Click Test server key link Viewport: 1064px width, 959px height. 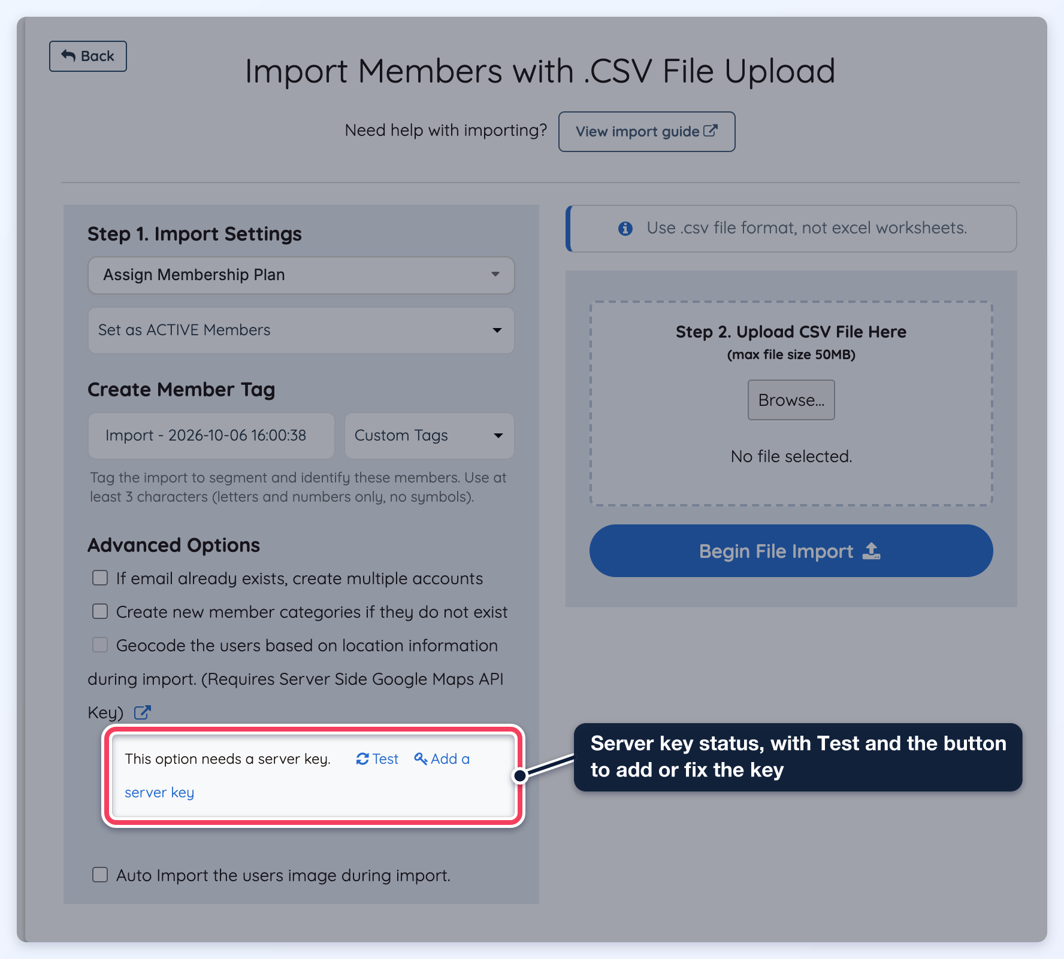click(377, 759)
